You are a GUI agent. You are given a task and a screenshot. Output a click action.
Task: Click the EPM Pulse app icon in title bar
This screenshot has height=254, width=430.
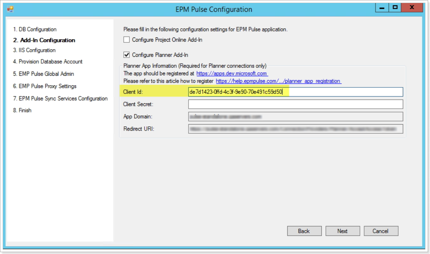[x=10, y=9]
